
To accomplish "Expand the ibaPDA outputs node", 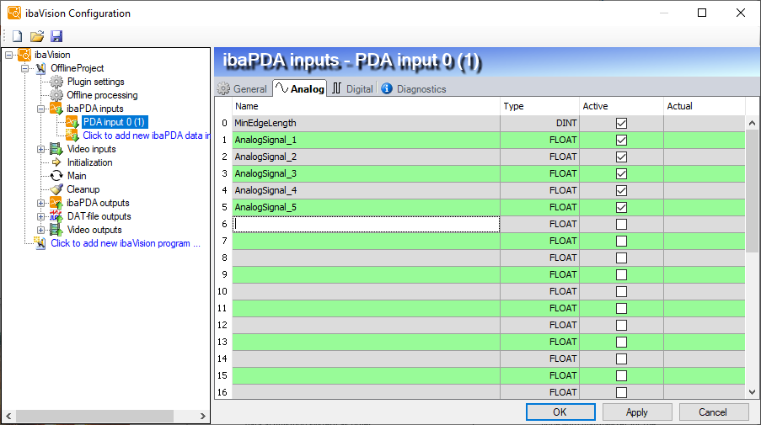I will click(x=40, y=203).
